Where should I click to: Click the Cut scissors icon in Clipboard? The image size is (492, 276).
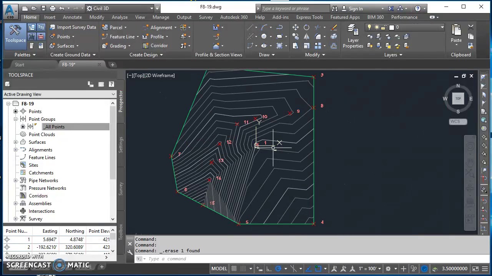pos(471,27)
